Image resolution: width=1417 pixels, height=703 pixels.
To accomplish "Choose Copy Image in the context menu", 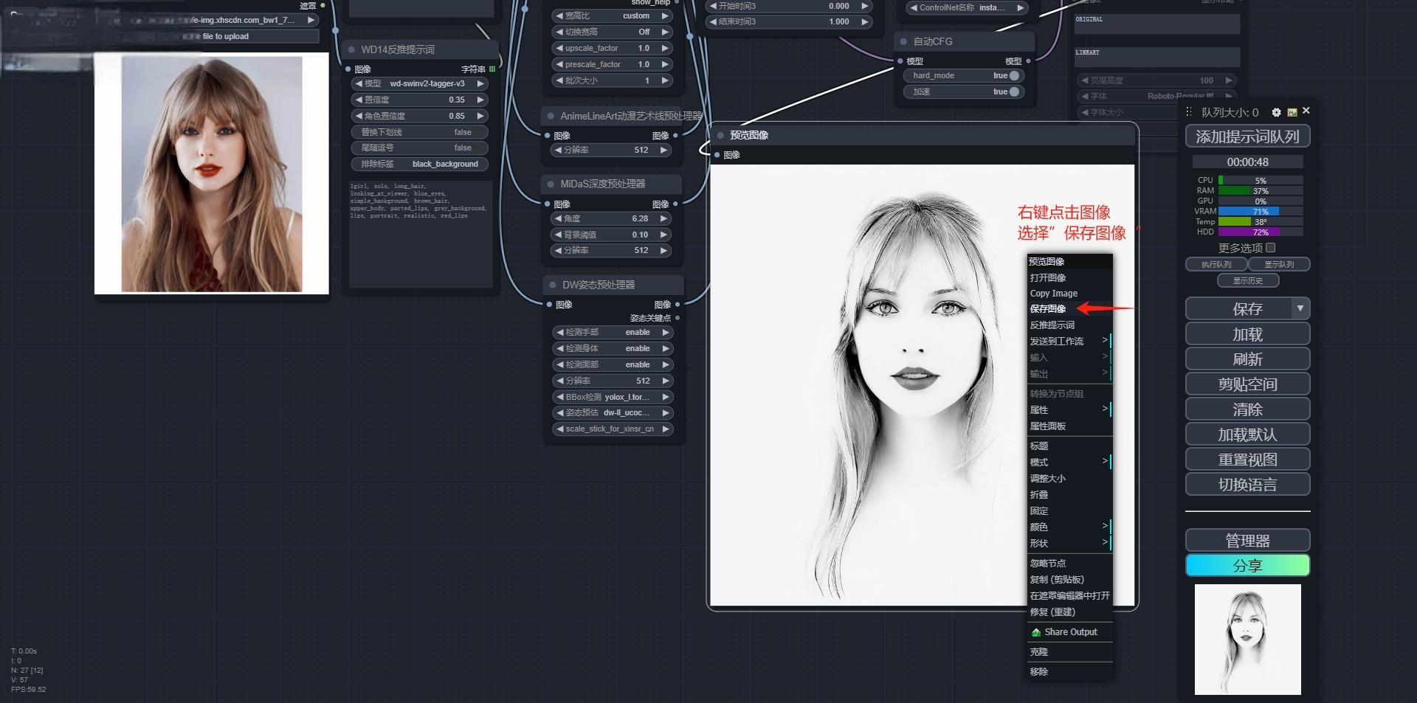I will click(1053, 293).
